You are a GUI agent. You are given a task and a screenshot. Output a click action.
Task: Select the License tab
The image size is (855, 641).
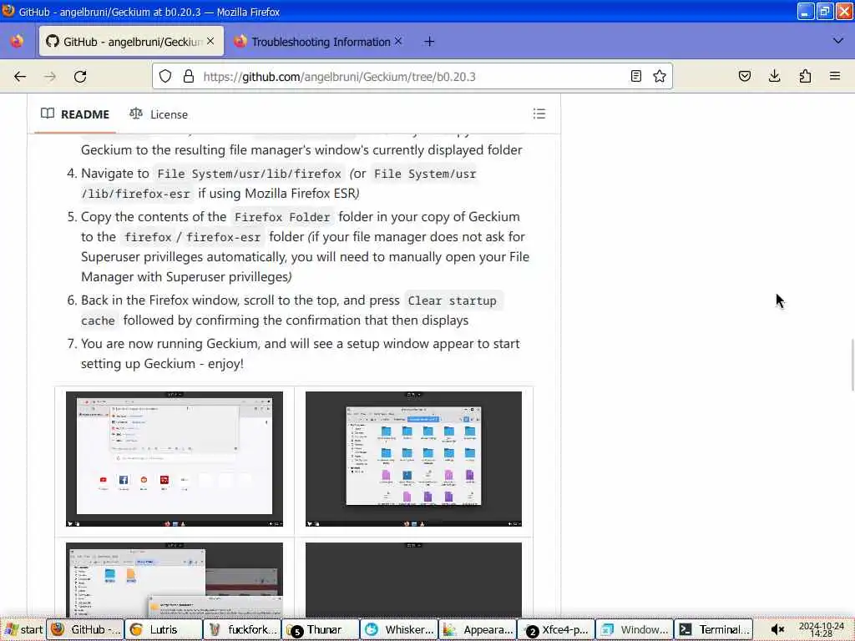tap(159, 114)
